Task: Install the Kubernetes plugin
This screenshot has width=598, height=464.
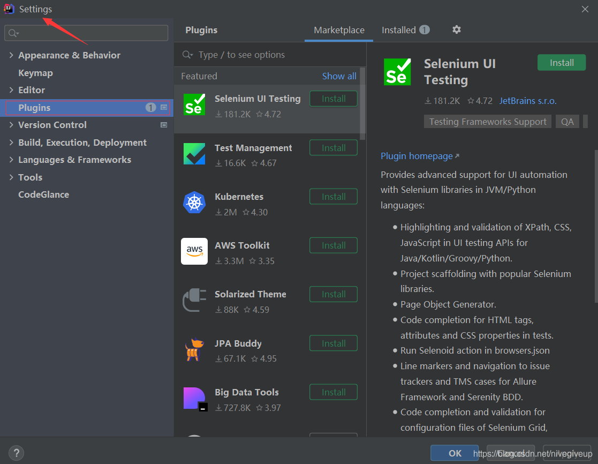Action: 334,197
